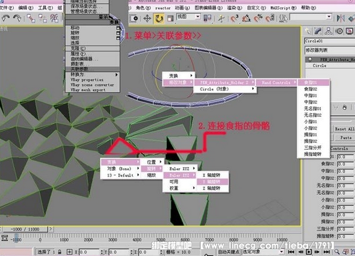Click the rectangular selection region icon
The image size is (355, 256).
pyautogui.click(x=134, y=19)
